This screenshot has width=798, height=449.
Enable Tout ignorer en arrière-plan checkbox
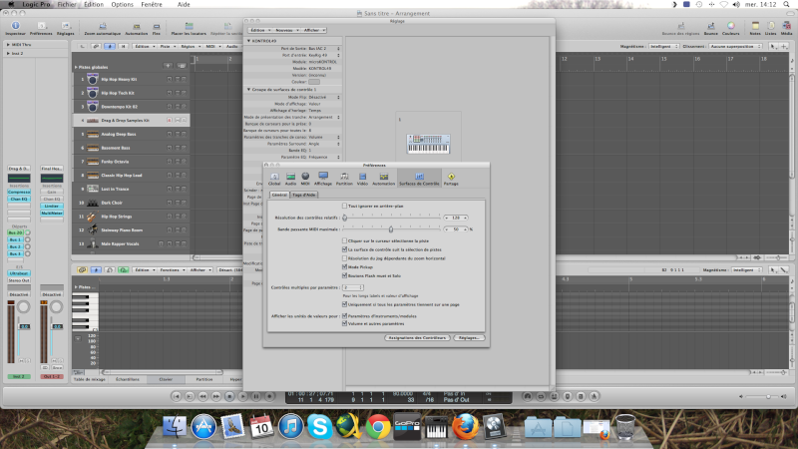[x=344, y=206]
